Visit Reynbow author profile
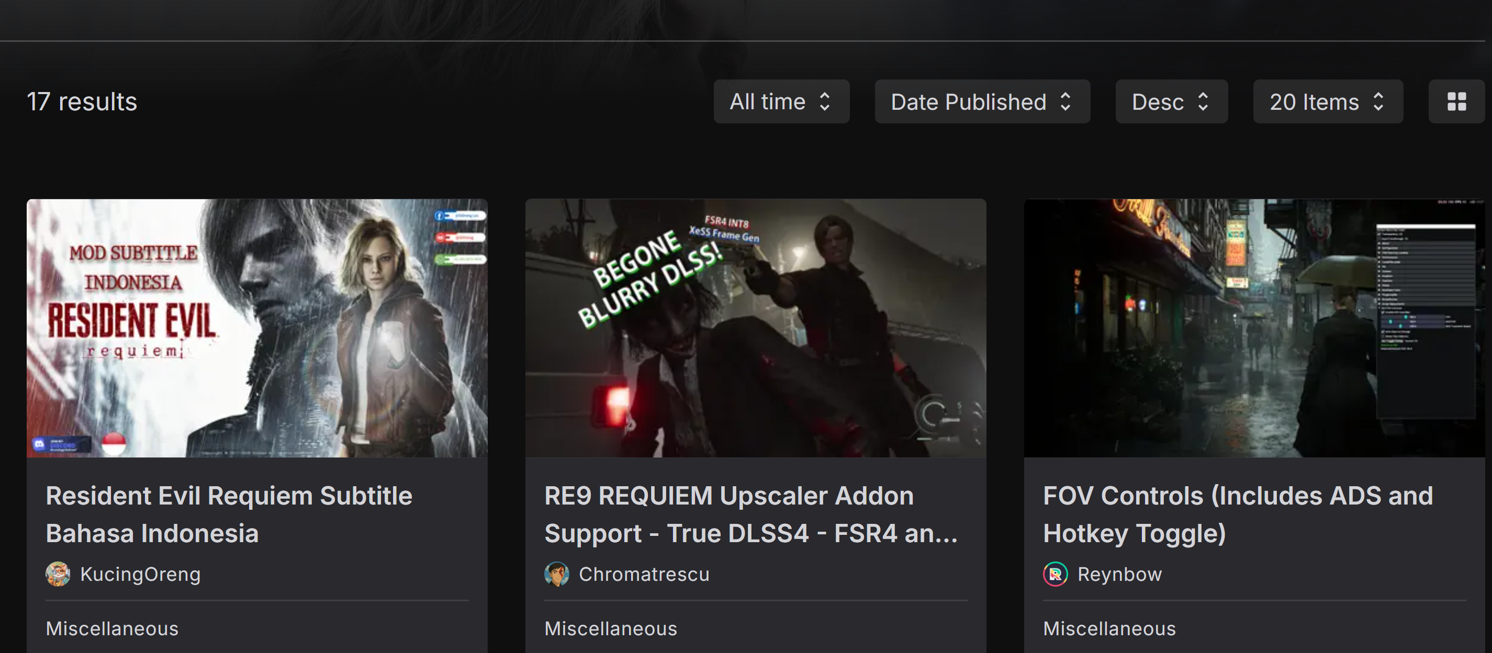 click(1119, 574)
